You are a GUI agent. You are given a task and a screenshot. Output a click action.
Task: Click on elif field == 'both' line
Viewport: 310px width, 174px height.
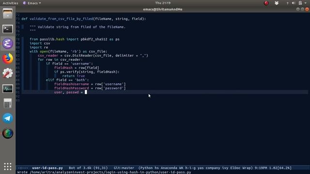click(x=67, y=80)
